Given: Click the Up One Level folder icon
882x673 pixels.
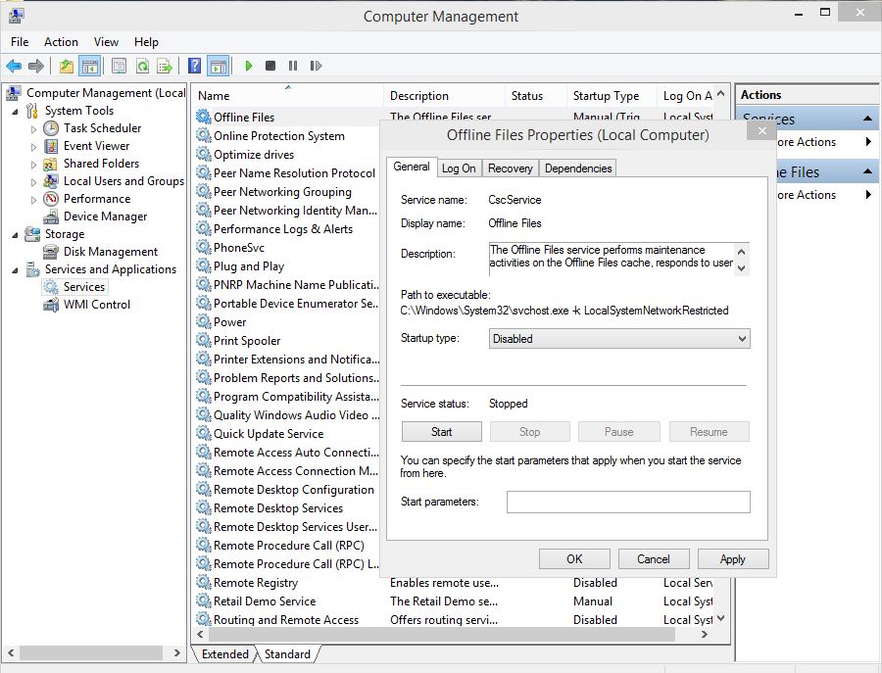Looking at the screenshot, I should tap(67, 67).
